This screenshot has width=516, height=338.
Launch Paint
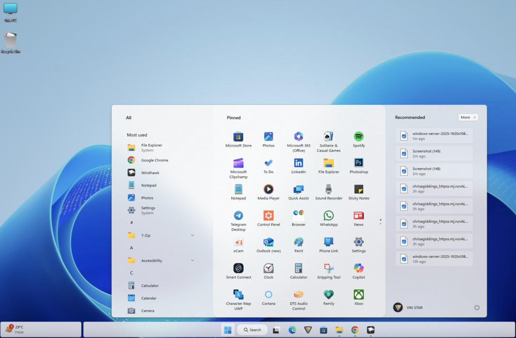[299, 245]
